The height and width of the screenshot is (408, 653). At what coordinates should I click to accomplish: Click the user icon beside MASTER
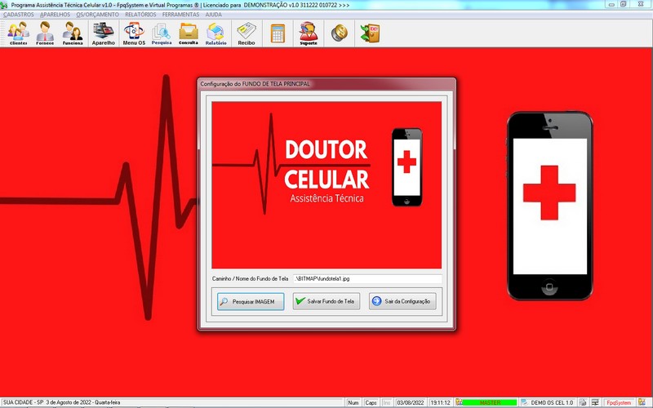click(x=459, y=402)
